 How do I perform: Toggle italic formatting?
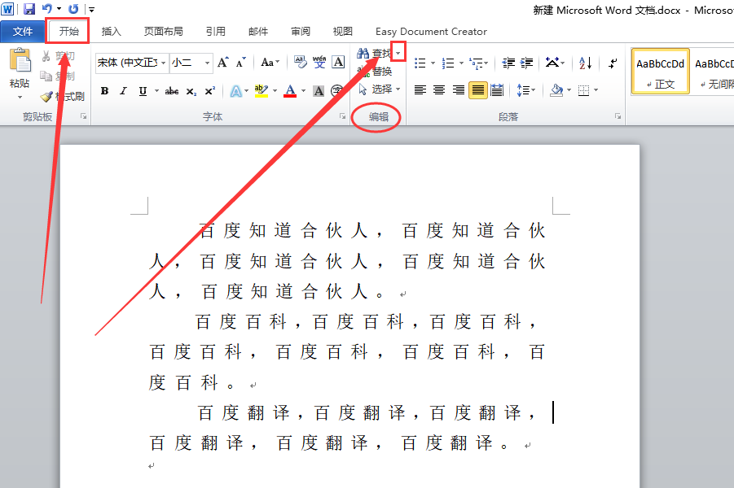coord(123,91)
